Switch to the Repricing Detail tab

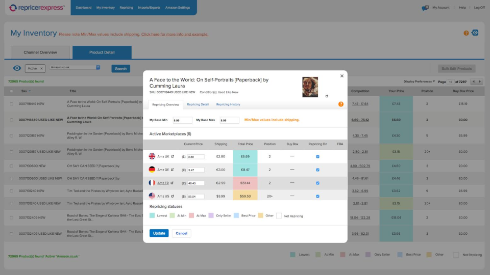point(198,104)
